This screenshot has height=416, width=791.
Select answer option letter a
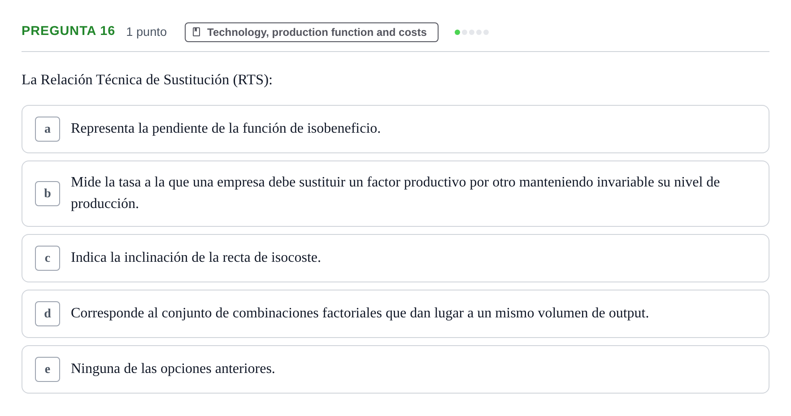tap(48, 129)
